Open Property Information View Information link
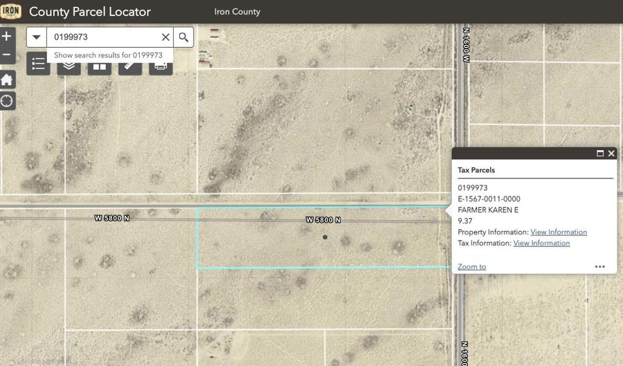Image resolution: width=623 pixels, height=366 pixels. (x=558, y=232)
